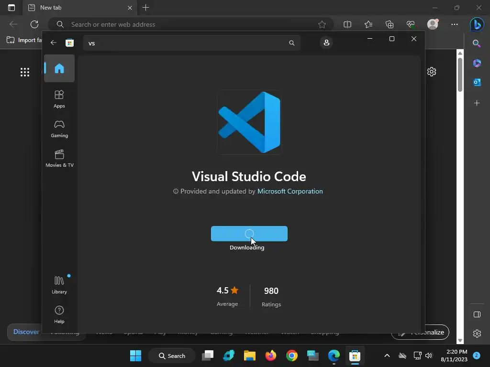The width and height of the screenshot is (490, 367).
Task: Click Edge address bar search field
Action: pos(190,24)
